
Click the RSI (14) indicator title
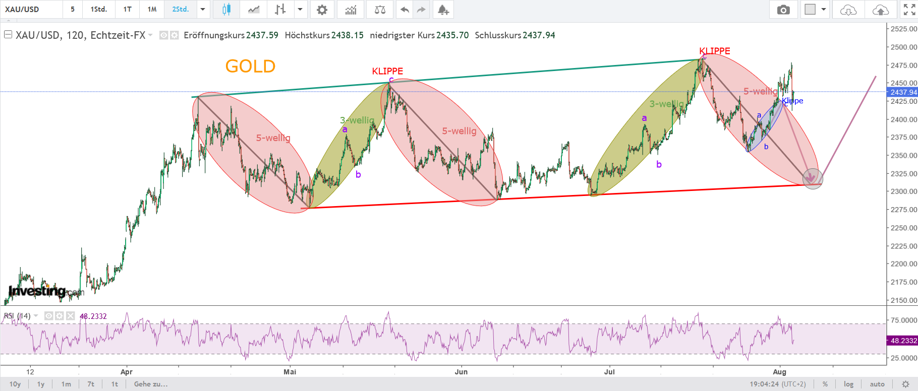[x=17, y=316]
